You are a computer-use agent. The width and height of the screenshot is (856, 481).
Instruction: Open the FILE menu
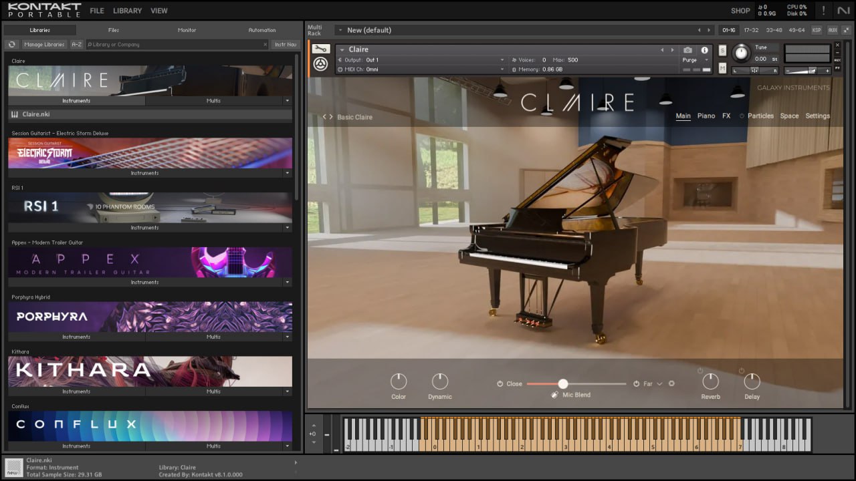point(97,11)
